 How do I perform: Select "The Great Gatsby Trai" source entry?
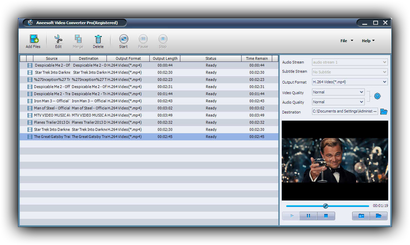[x=52, y=137]
